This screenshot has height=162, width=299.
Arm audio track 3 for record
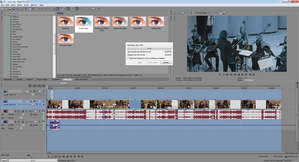coord(15,111)
